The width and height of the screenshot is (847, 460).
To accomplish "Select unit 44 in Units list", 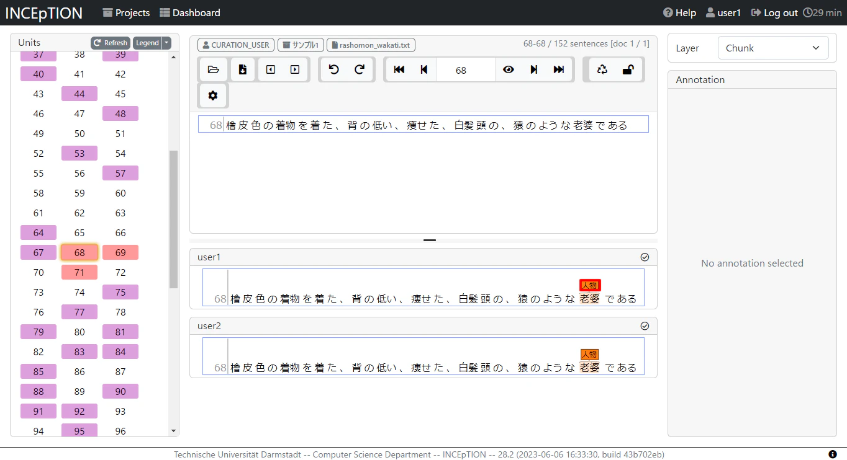I will (79, 94).
